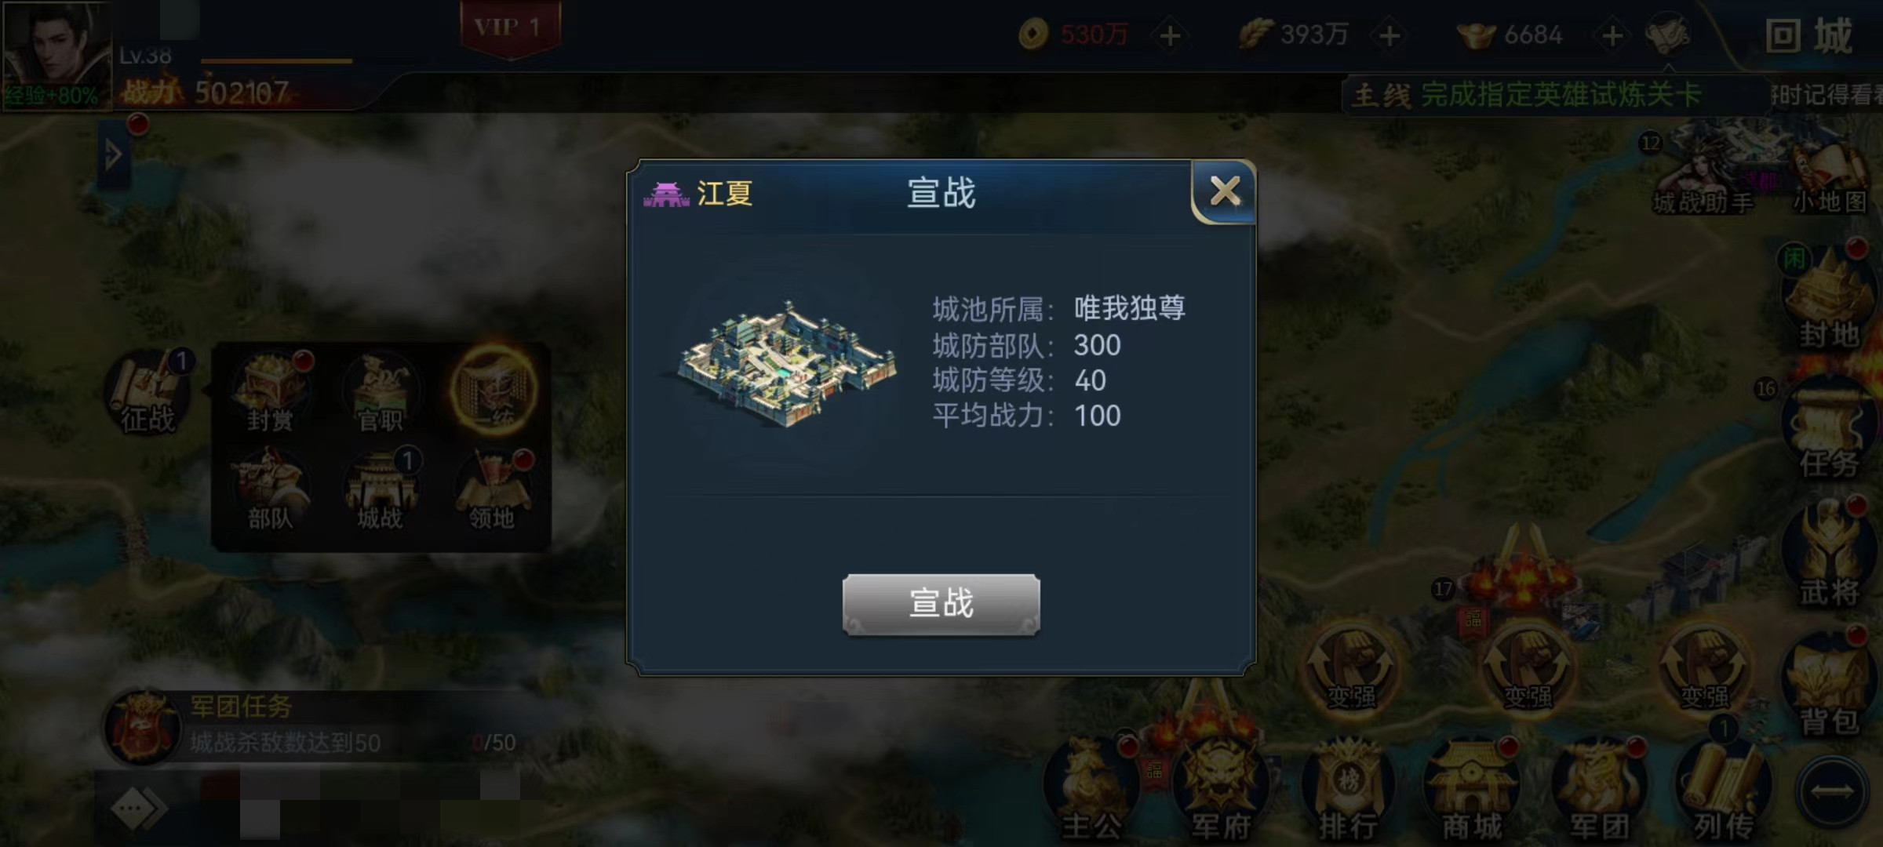Click the 宣战 declare war button
Image resolution: width=1883 pixels, height=847 pixels.
pyautogui.click(x=941, y=604)
